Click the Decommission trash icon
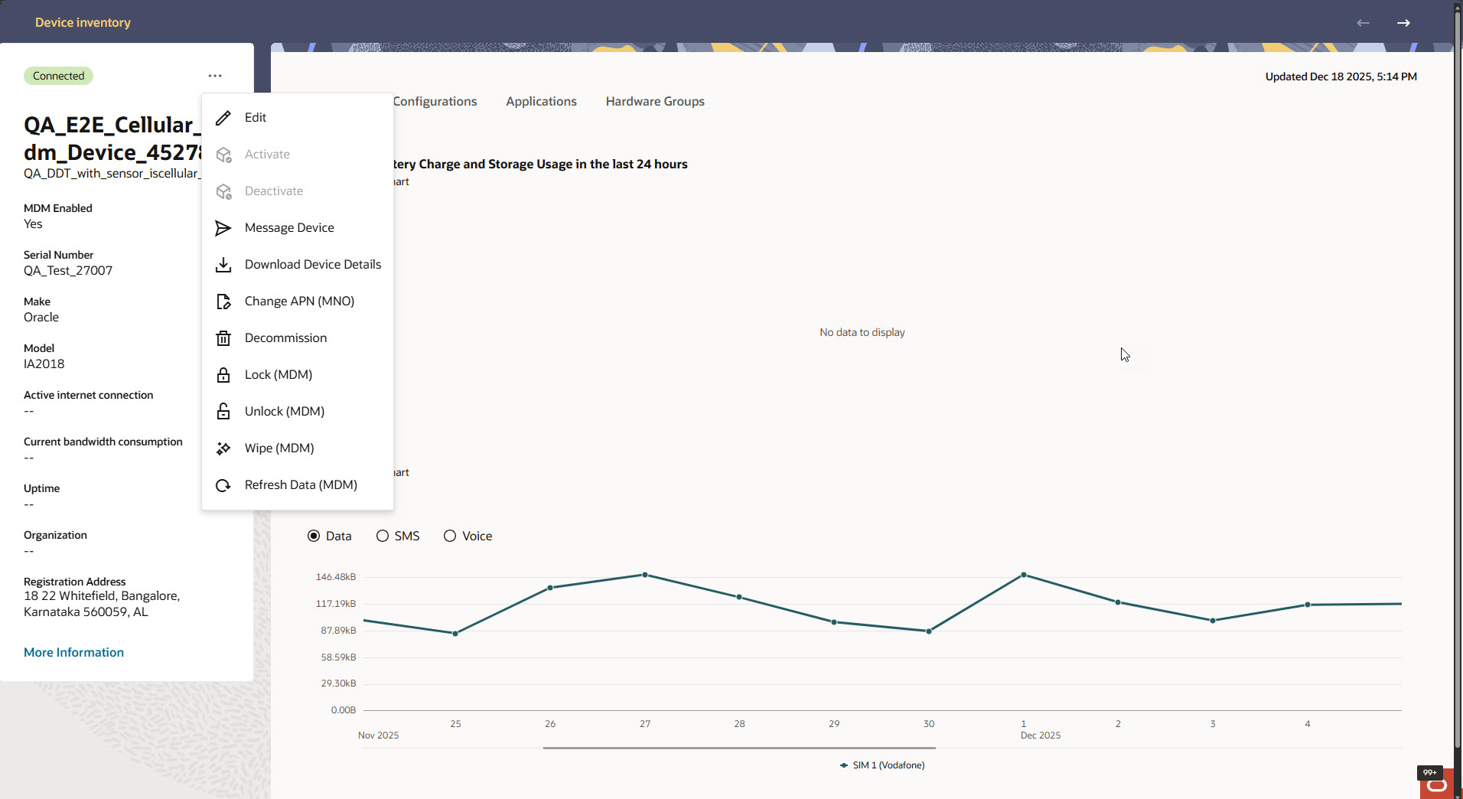The height and width of the screenshot is (799, 1463). pyautogui.click(x=223, y=338)
